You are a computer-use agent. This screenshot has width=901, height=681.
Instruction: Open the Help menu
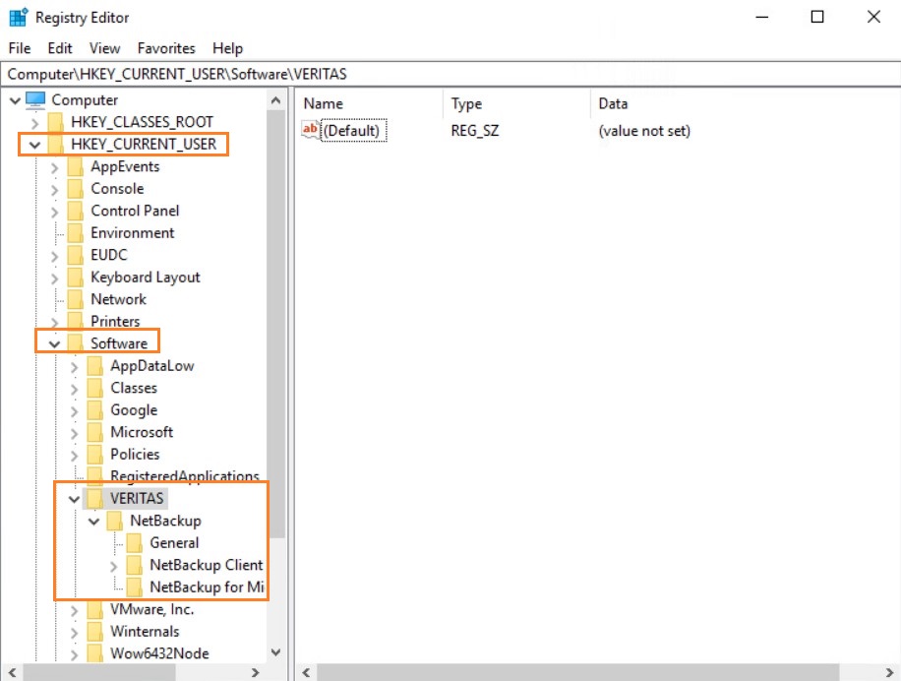[227, 48]
